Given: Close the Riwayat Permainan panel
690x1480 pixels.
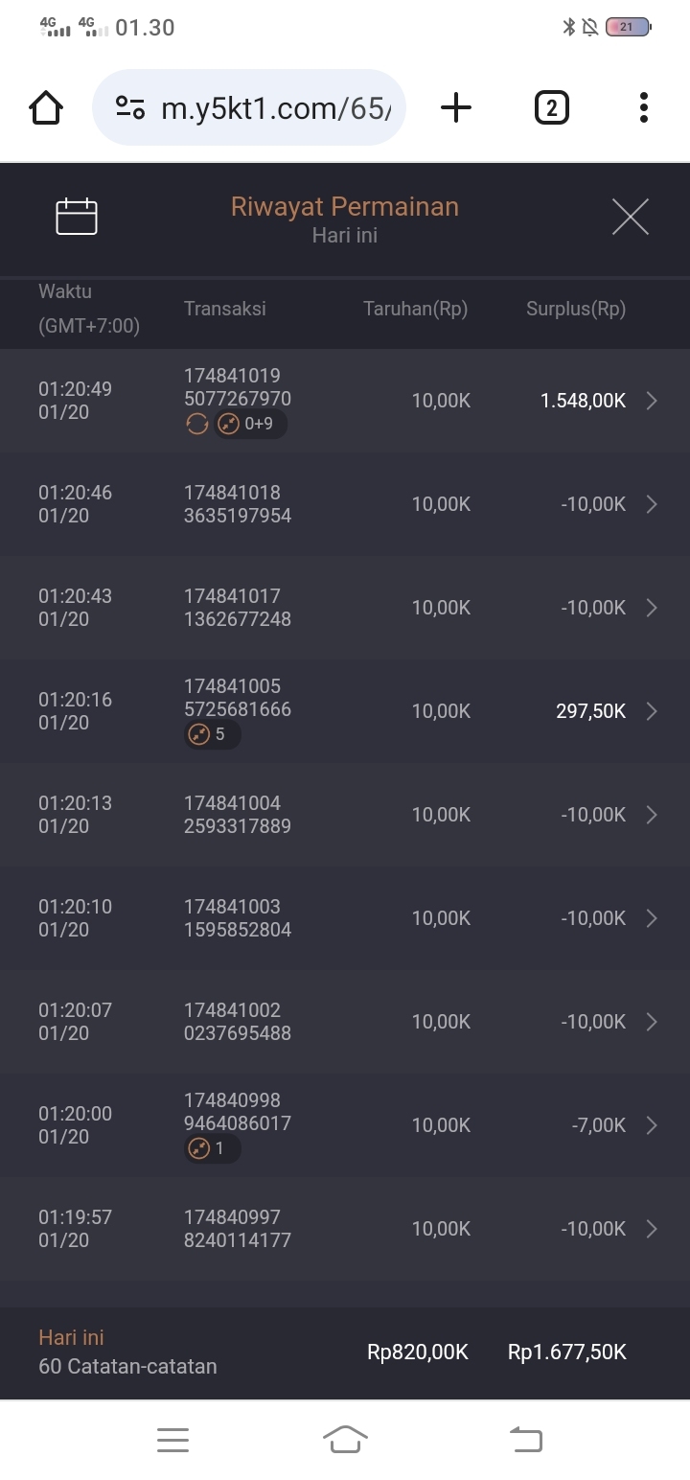Looking at the screenshot, I should 631,217.
